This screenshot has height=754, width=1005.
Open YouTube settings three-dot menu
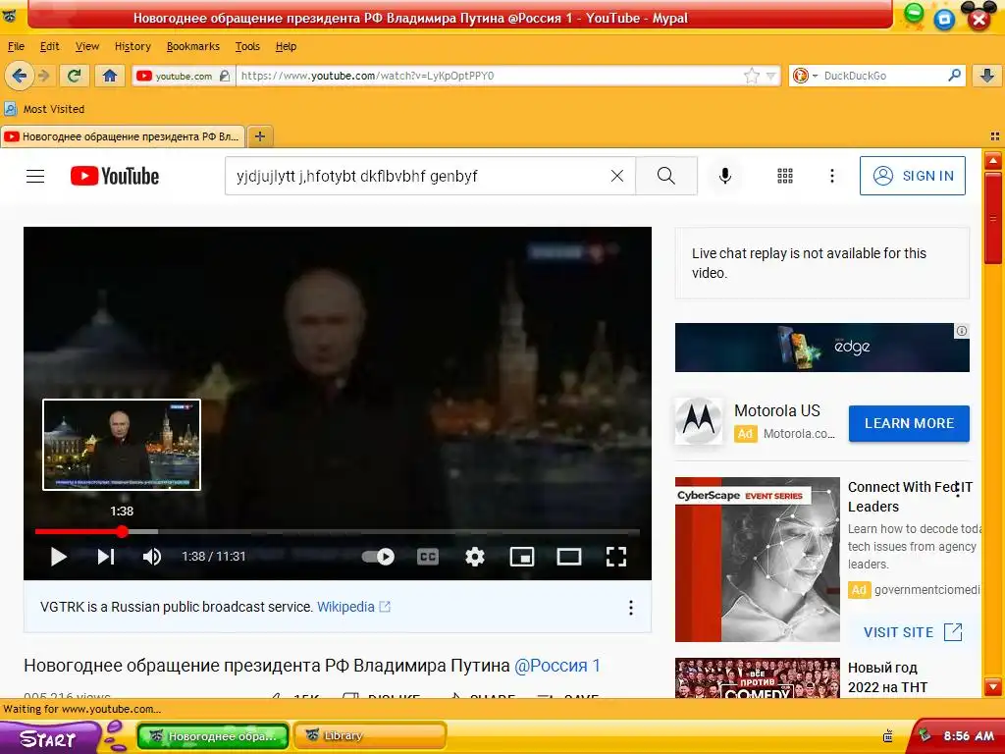pos(832,176)
